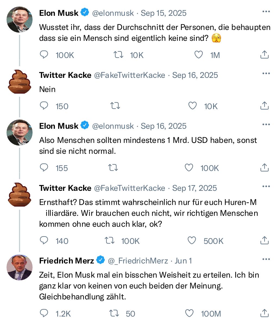The height and width of the screenshot is (325, 278).
Task: Like Friedrich Merz's tweet
Action: pyautogui.click(x=189, y=313)
